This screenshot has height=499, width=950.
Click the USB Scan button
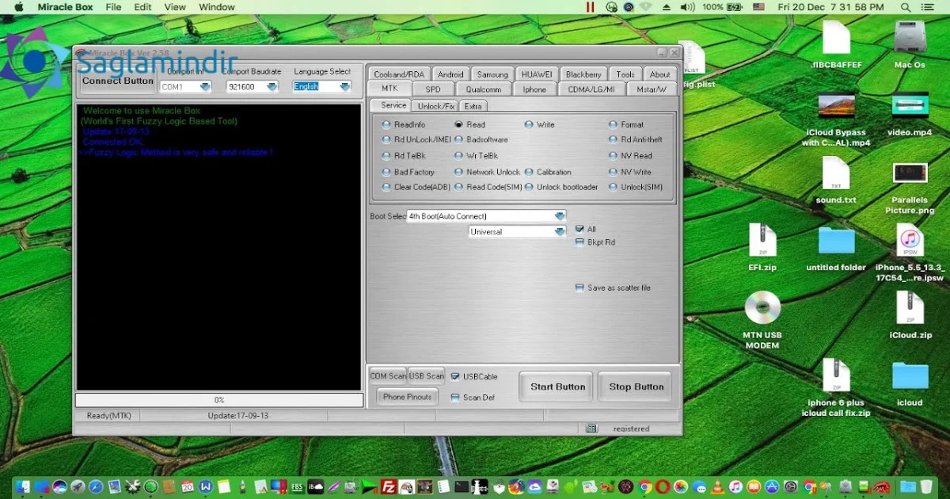pyautogui.click(x=426, y=376)
